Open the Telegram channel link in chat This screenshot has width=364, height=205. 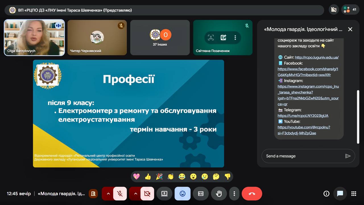(x=303, y=116)
